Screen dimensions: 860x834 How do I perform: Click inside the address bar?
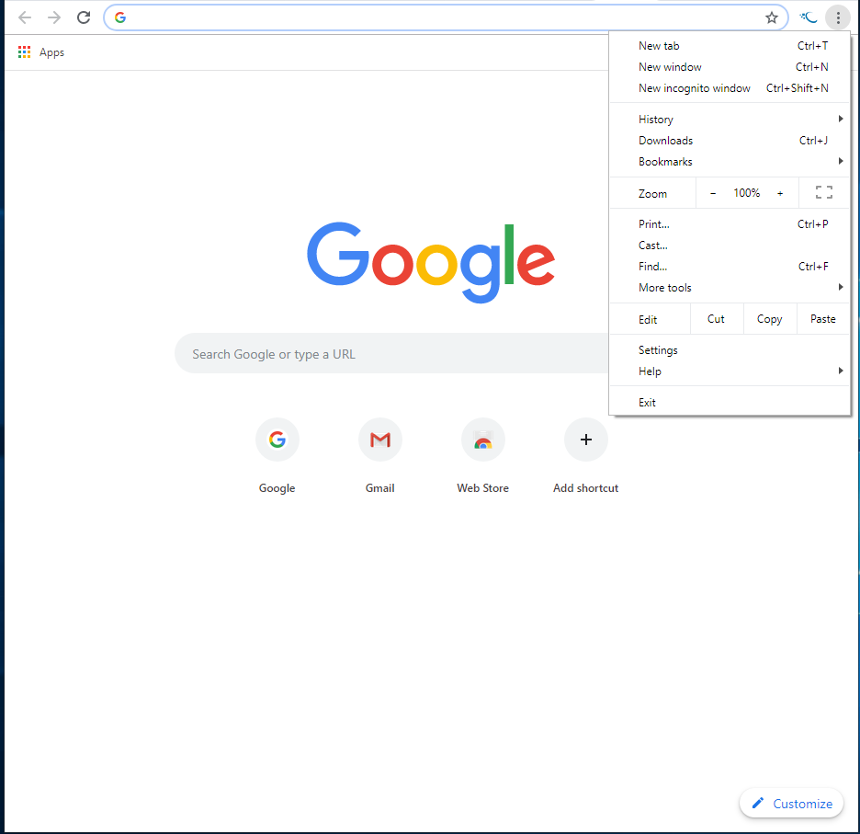click(446, 17)
